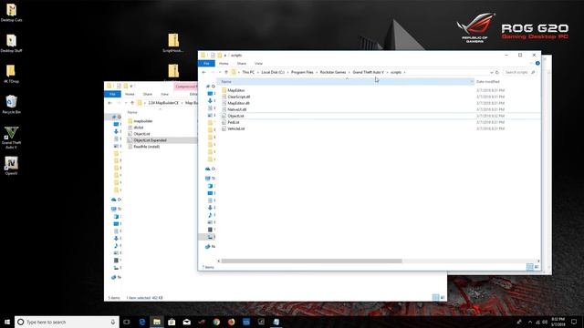This screenshot has width=584, height=328.
Task: Open Microsoft Store from taskbar
Action: 172,322
